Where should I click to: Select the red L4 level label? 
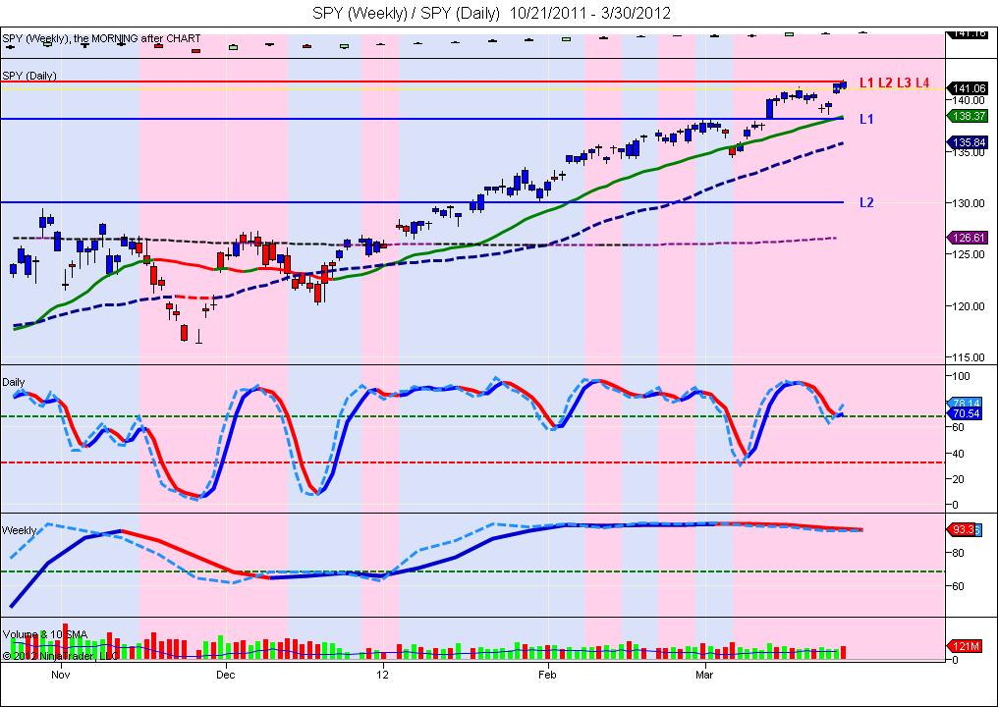pos(921,82)
